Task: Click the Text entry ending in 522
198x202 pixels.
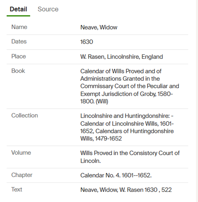Action: pyautogui.click(x=126, y=190)
